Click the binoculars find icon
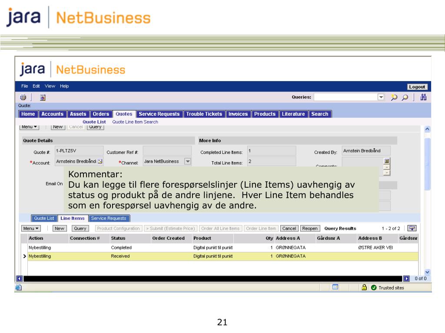 click(x=423, y=97)
